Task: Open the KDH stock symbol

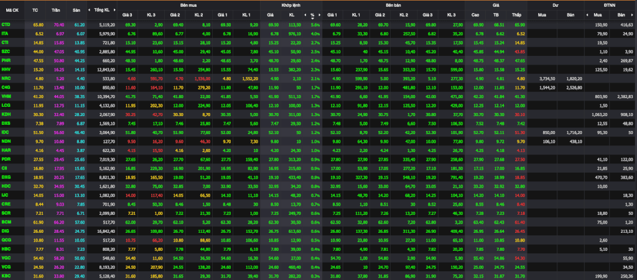Action: (x=6, y=114)
